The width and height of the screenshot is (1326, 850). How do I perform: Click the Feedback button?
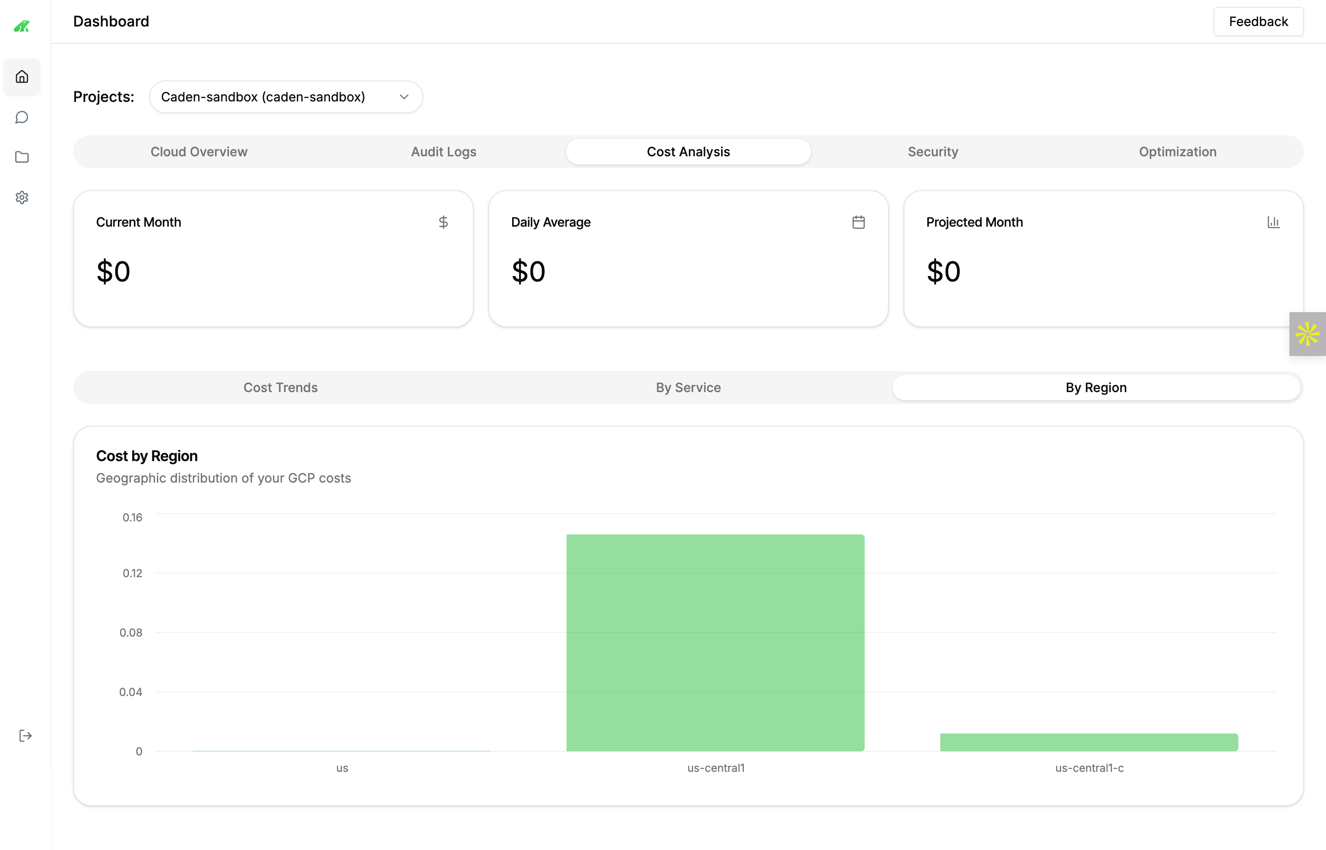tap(1258, 21)
